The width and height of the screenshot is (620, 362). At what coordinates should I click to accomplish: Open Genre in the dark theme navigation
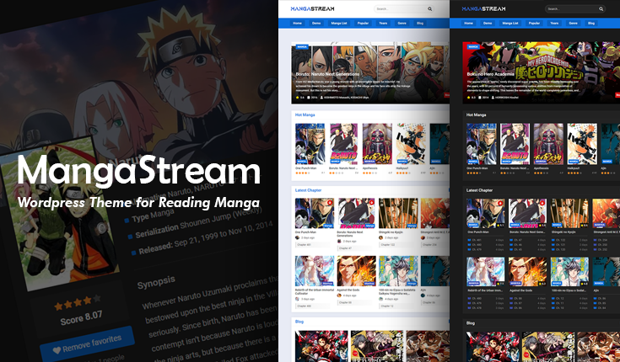point(573,24)
